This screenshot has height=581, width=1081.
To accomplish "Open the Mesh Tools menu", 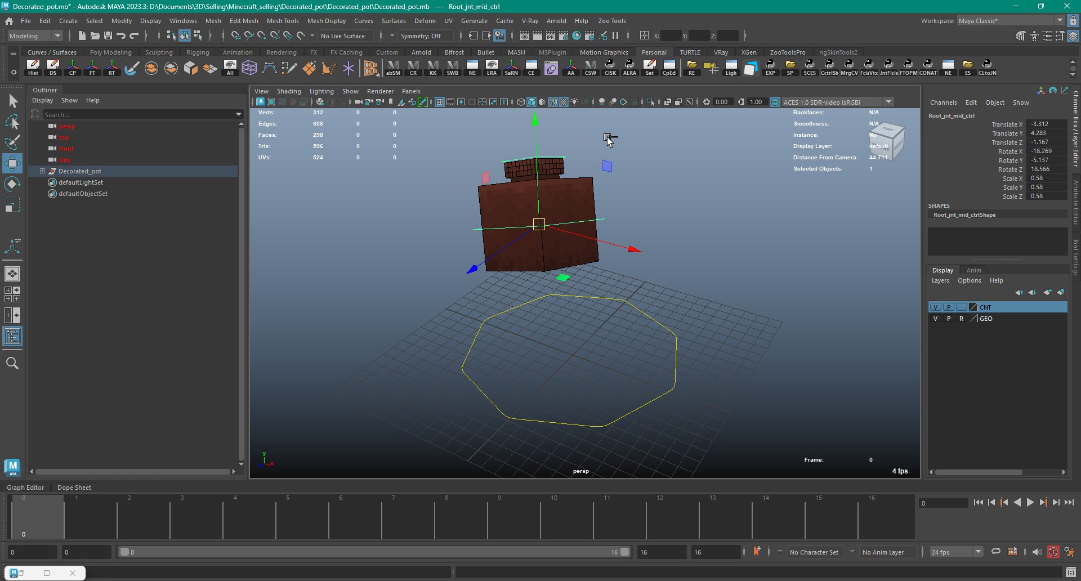I will click(283, 21).
